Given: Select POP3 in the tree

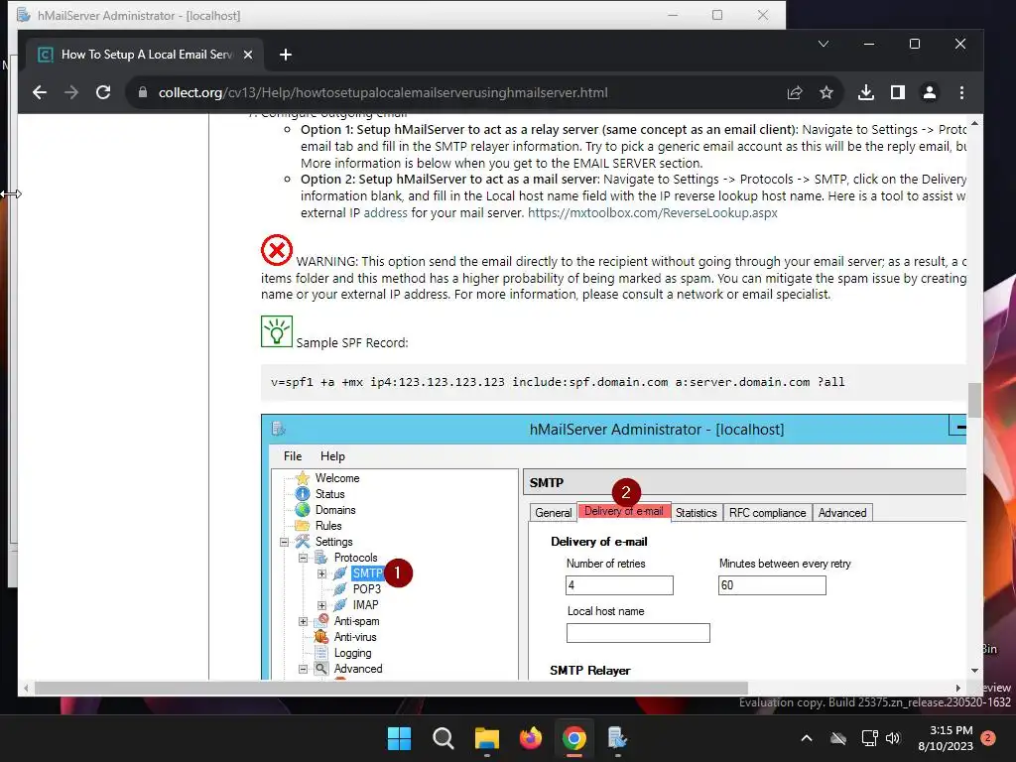Looking at the screenshot, I should coord(367,589).
